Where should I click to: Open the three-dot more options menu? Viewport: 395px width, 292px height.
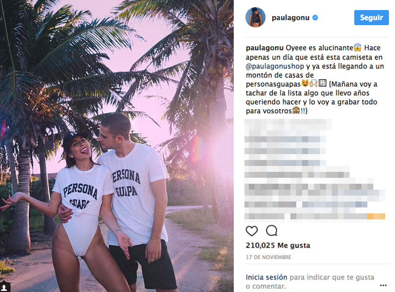coord(383,285)
